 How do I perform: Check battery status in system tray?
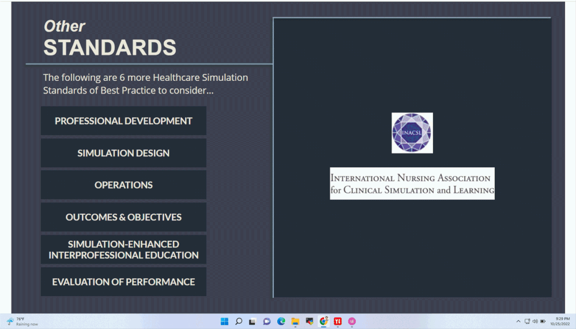(x=543, y=321)
